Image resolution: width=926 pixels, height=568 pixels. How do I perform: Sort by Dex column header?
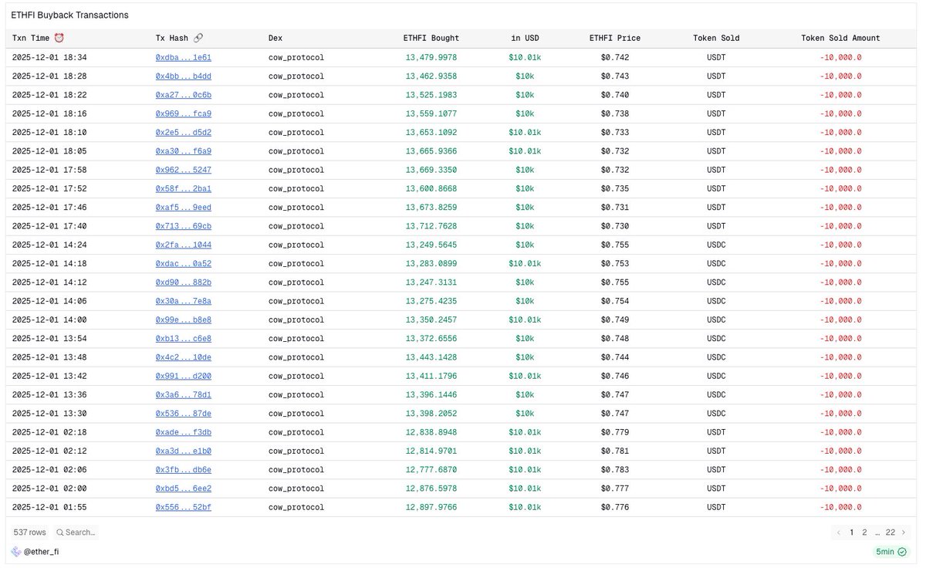coord(275,38)
